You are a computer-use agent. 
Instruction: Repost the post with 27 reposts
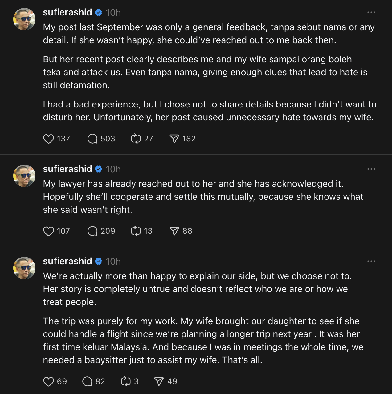coord(136,139)
